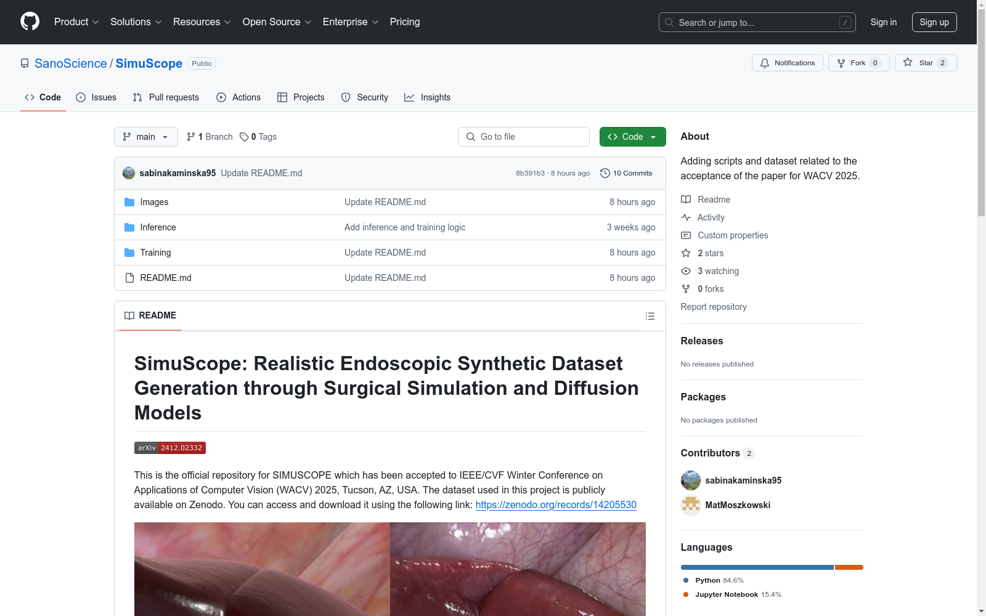The height and width of the screenshot is (616, 986).
Task: Click the endoscopic preview image
Action: pos(390,569)
